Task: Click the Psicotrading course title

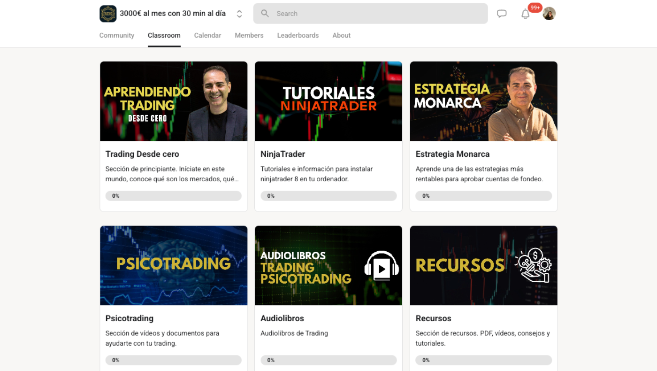Action: 130,318
